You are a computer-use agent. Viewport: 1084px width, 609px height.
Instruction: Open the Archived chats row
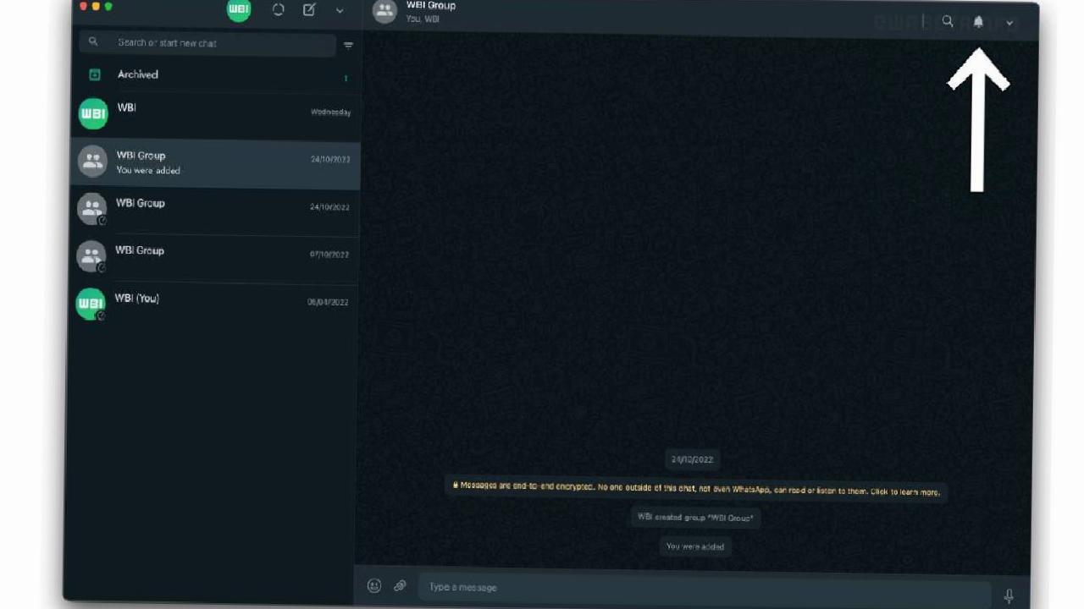click(x=215, y=75)
